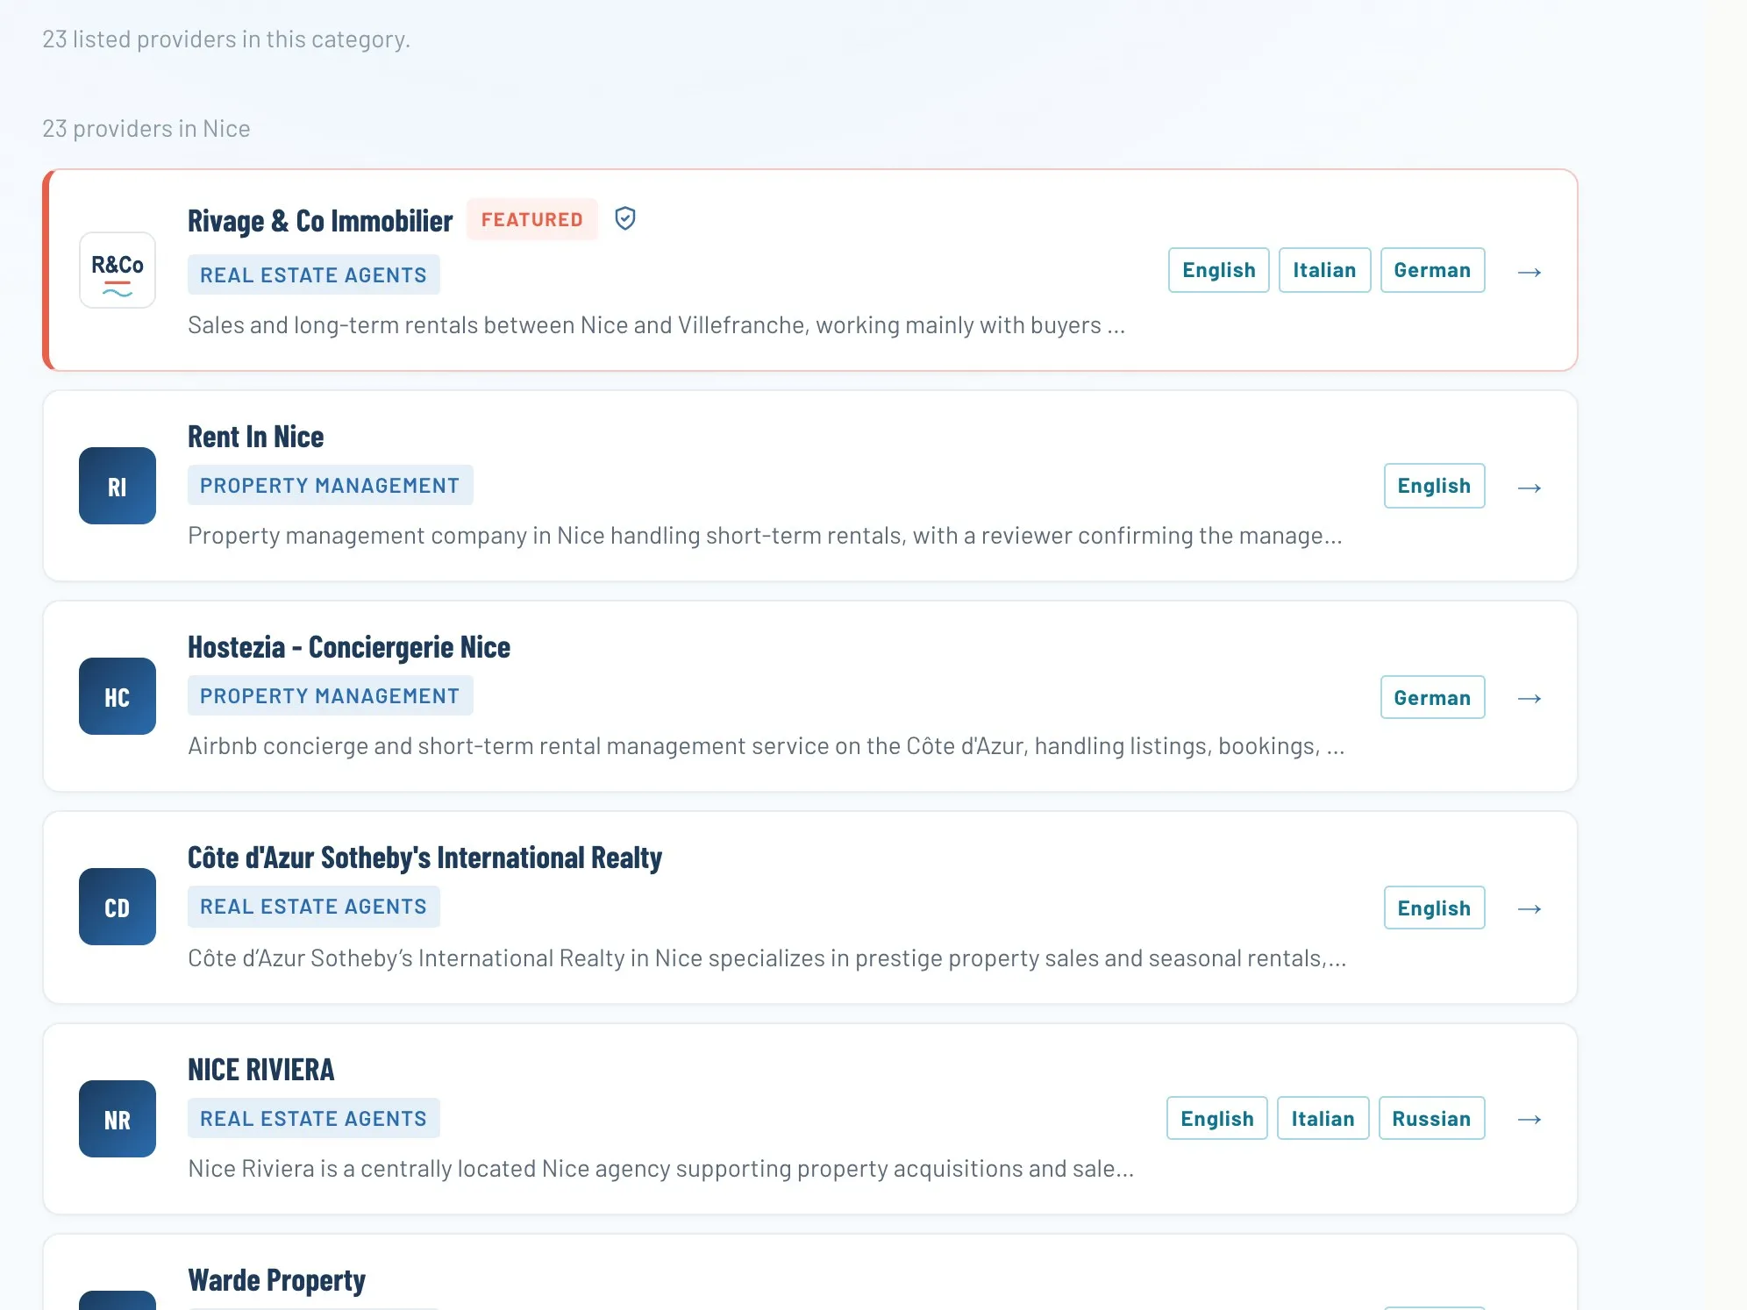Open Warde Property title link
The width and height of the screenshot is (1747, 1310).
coord(276,1280)
